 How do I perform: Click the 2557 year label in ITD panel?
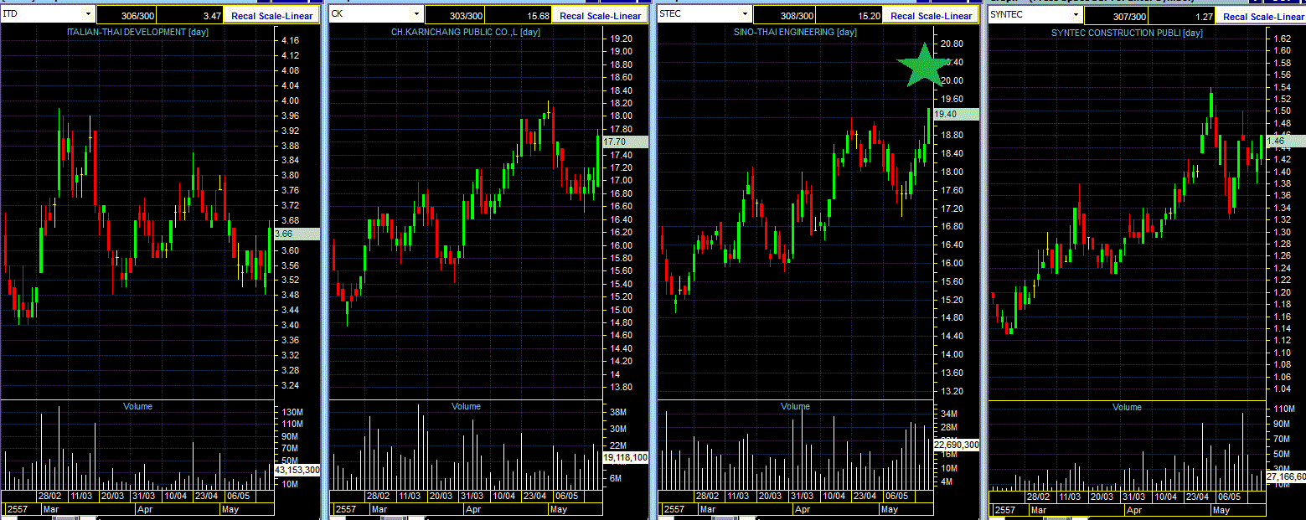point(16,509)
